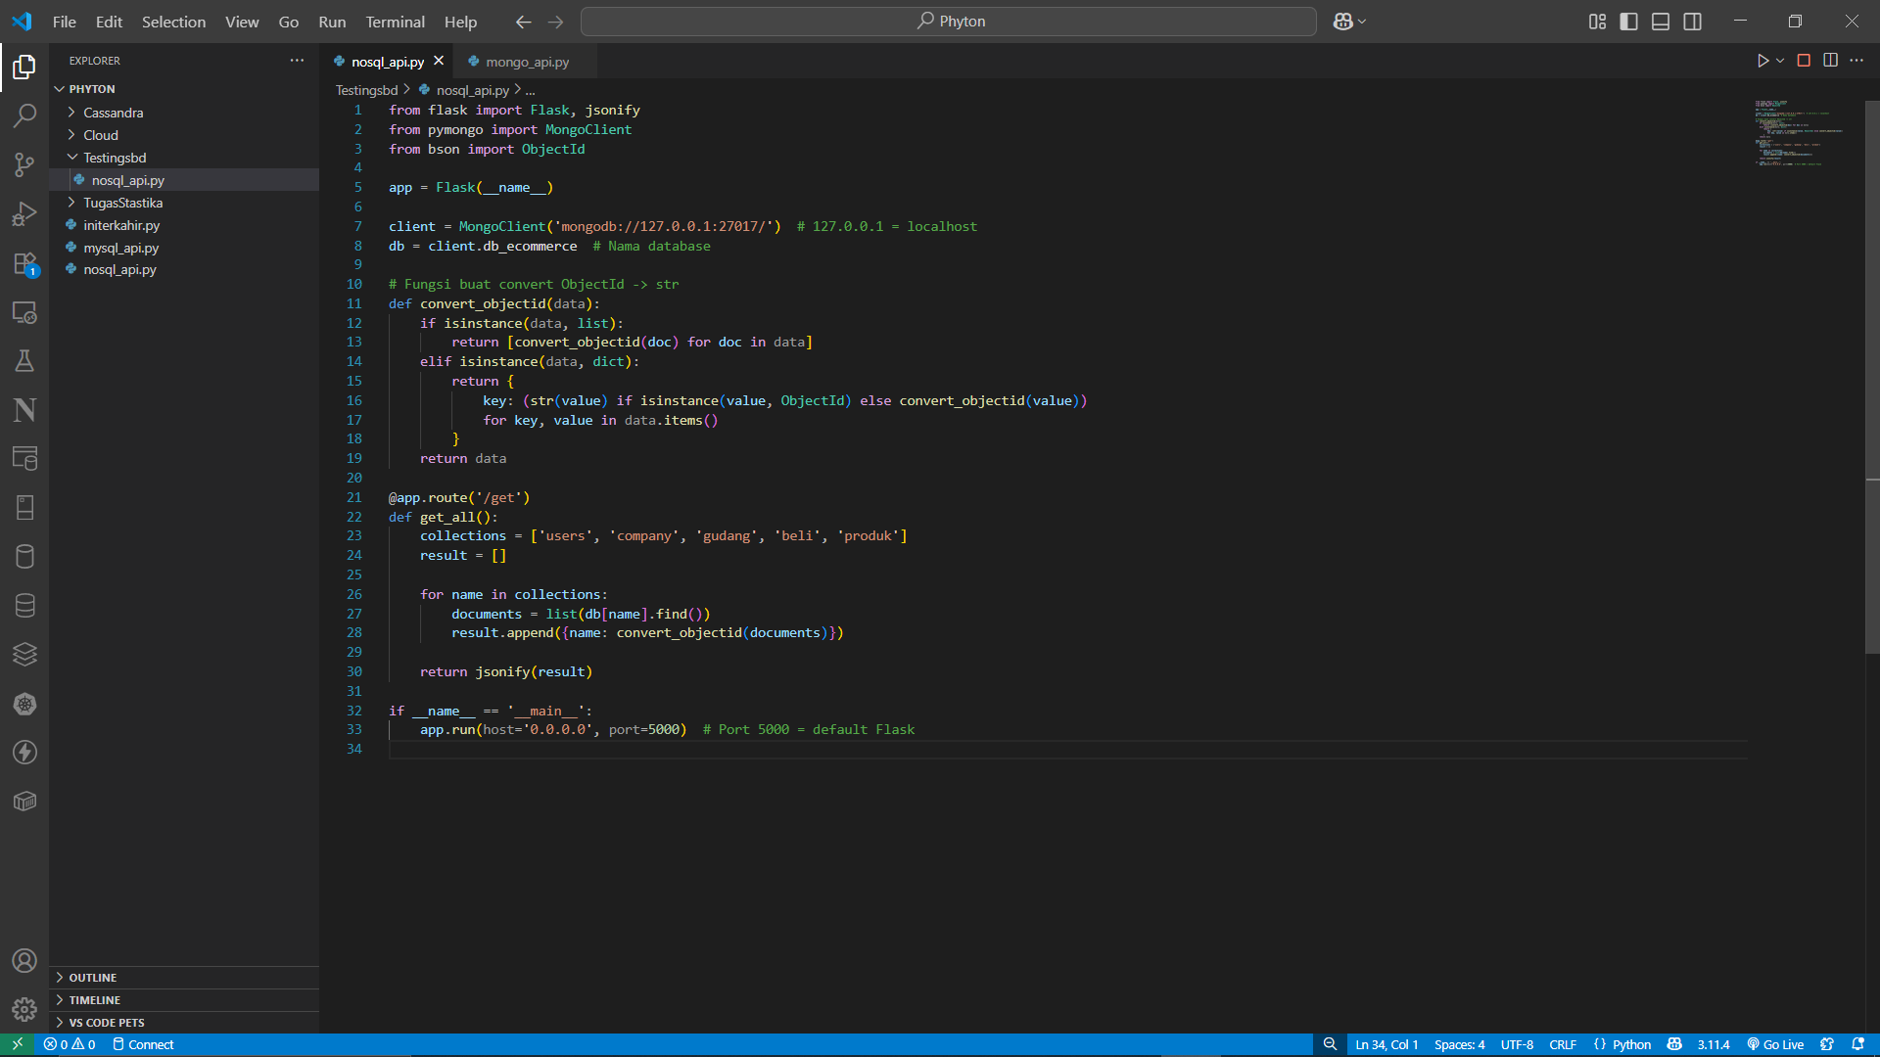
Task: Toggle Go Live server in status bar
Action: pyautogui.click(x=1775, y=1044)
